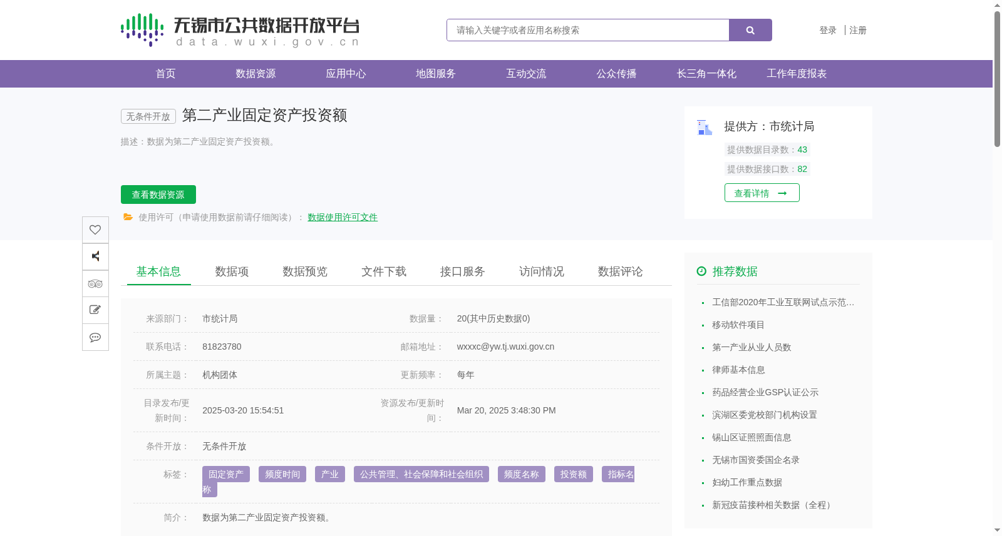Click the 登录 link

point(828,30)
